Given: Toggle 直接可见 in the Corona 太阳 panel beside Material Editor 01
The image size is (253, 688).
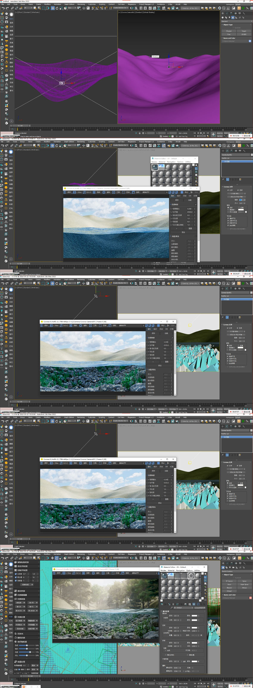Looking at the screenshot, I should [x=228, y=218].
